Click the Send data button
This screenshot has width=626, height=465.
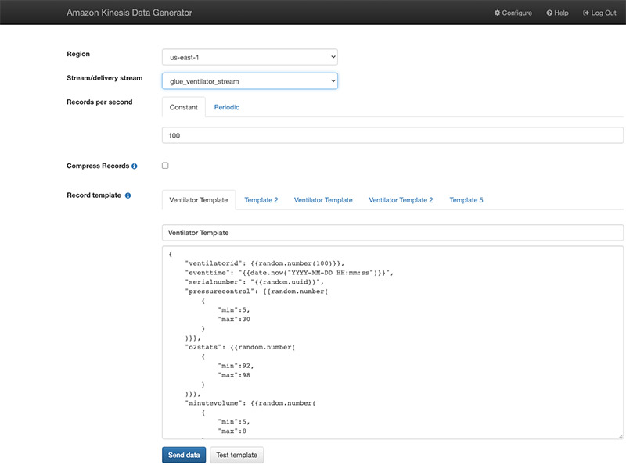(x=184, y=455)
